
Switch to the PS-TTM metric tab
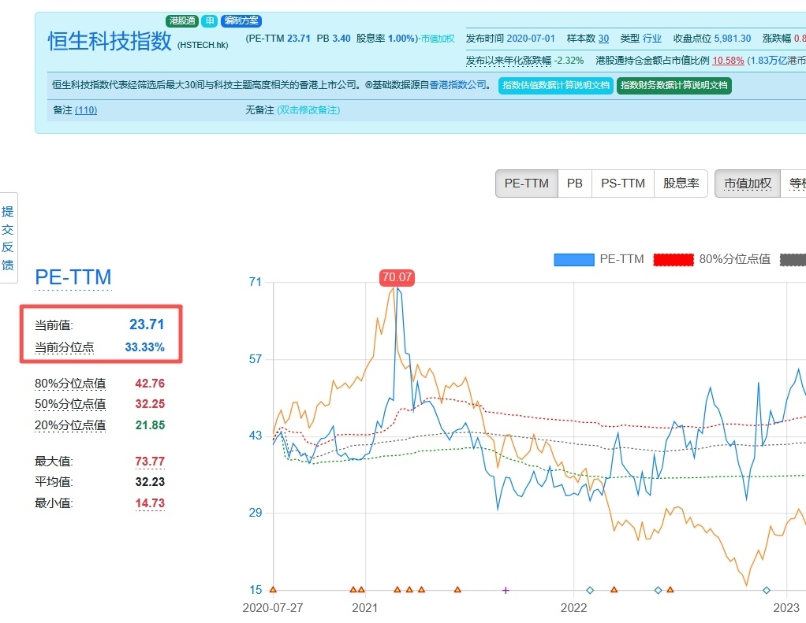pos(622,184)
